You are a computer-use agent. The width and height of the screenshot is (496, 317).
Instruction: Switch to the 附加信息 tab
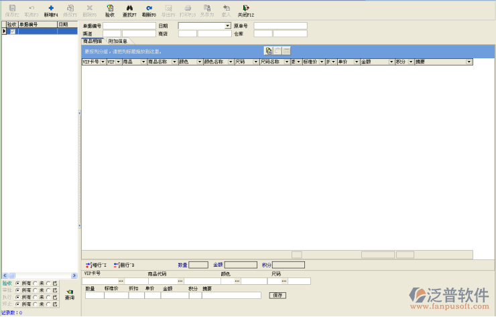coord(118,42)
